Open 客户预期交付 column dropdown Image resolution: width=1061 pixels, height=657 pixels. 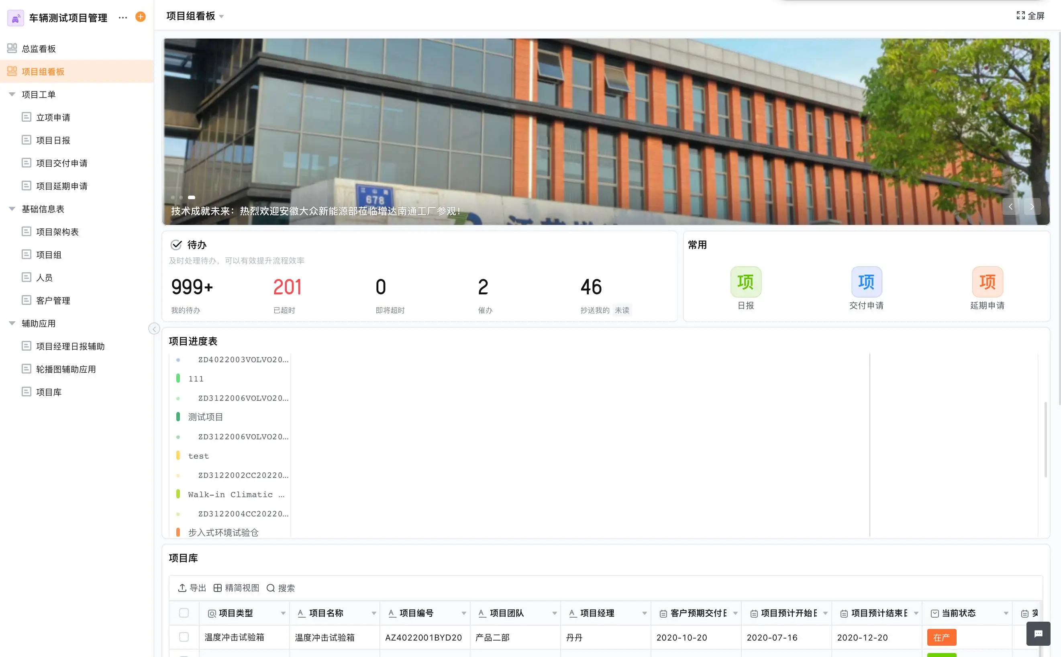pos(735,613)
